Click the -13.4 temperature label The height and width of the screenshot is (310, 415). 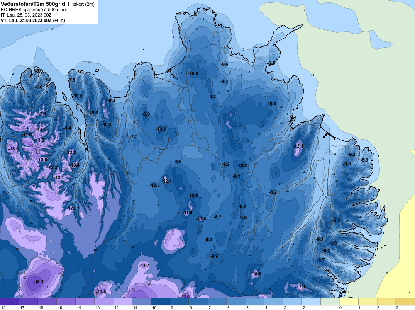coord(75,165)
